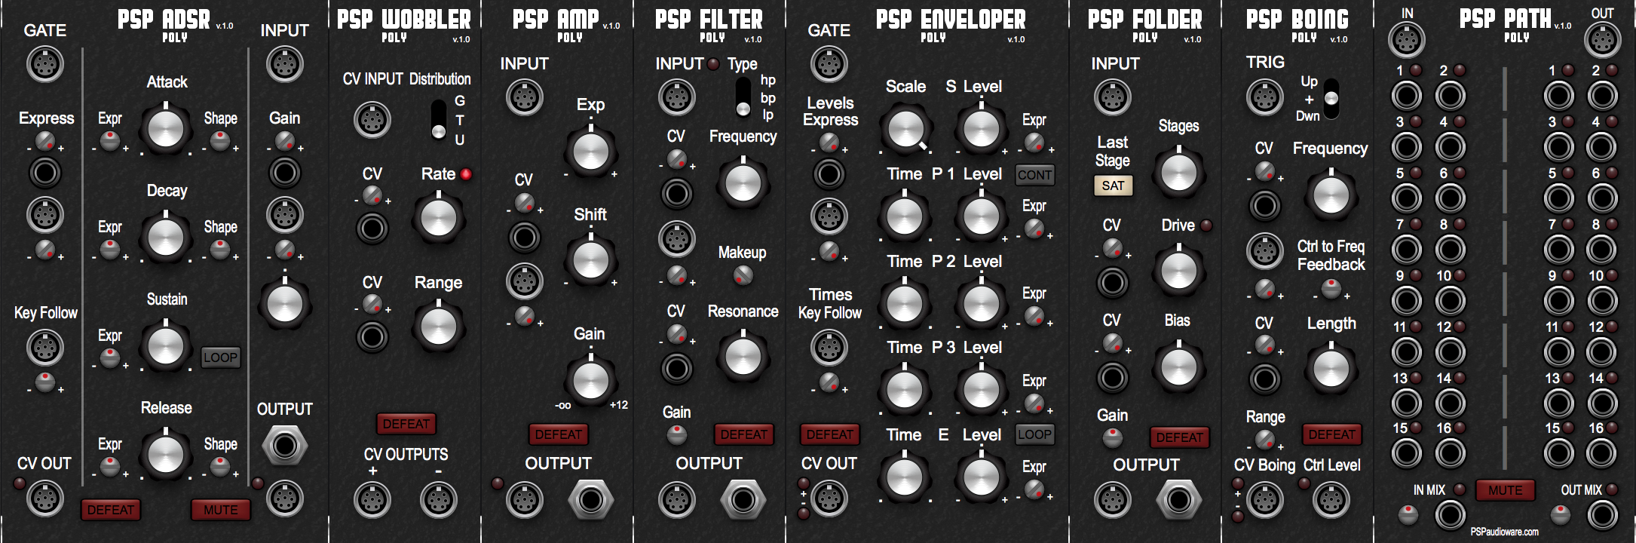Click the Amp Shift knob

[591, 260]
